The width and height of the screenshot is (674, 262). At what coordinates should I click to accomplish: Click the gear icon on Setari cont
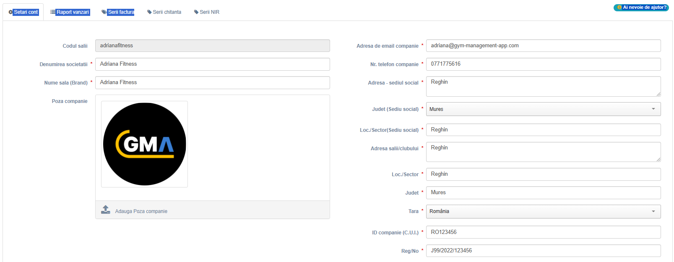[x=10, y=12]
